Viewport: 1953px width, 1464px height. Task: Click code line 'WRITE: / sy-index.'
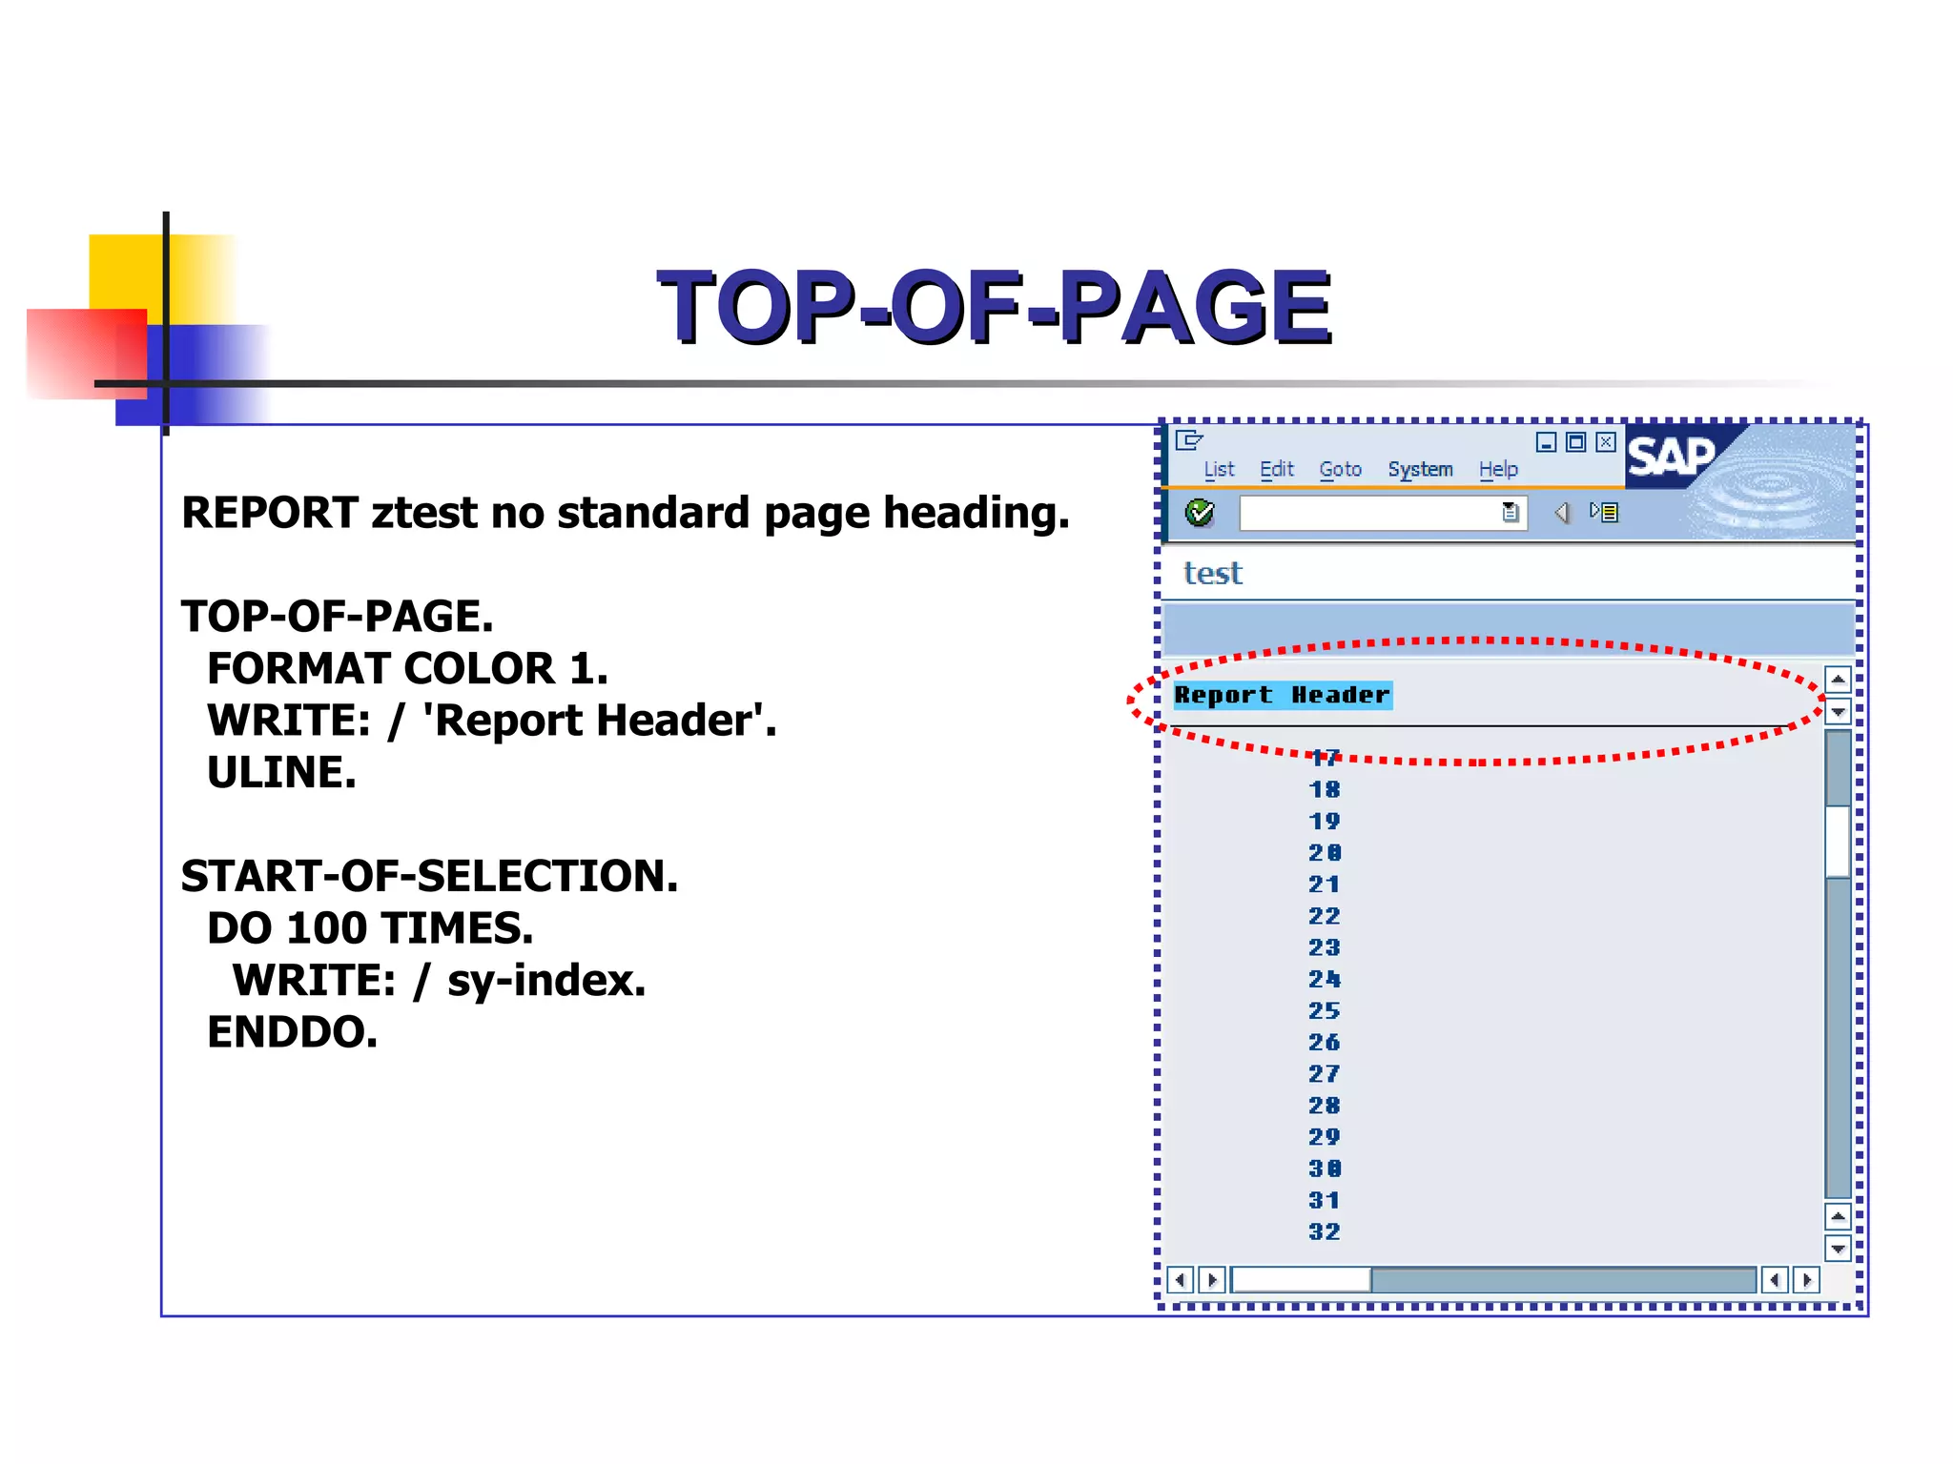point(440,981)
